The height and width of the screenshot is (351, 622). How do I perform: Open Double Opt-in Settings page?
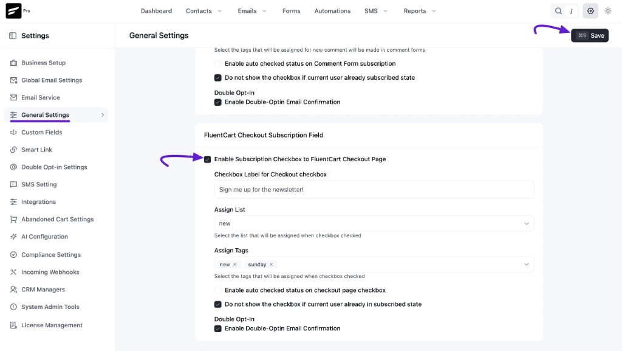[x=54, y=167]
